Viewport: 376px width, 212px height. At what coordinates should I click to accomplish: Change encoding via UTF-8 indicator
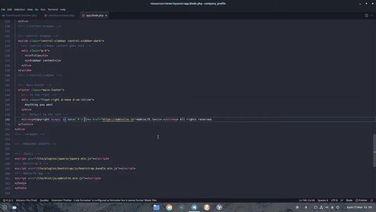point(334,200)
